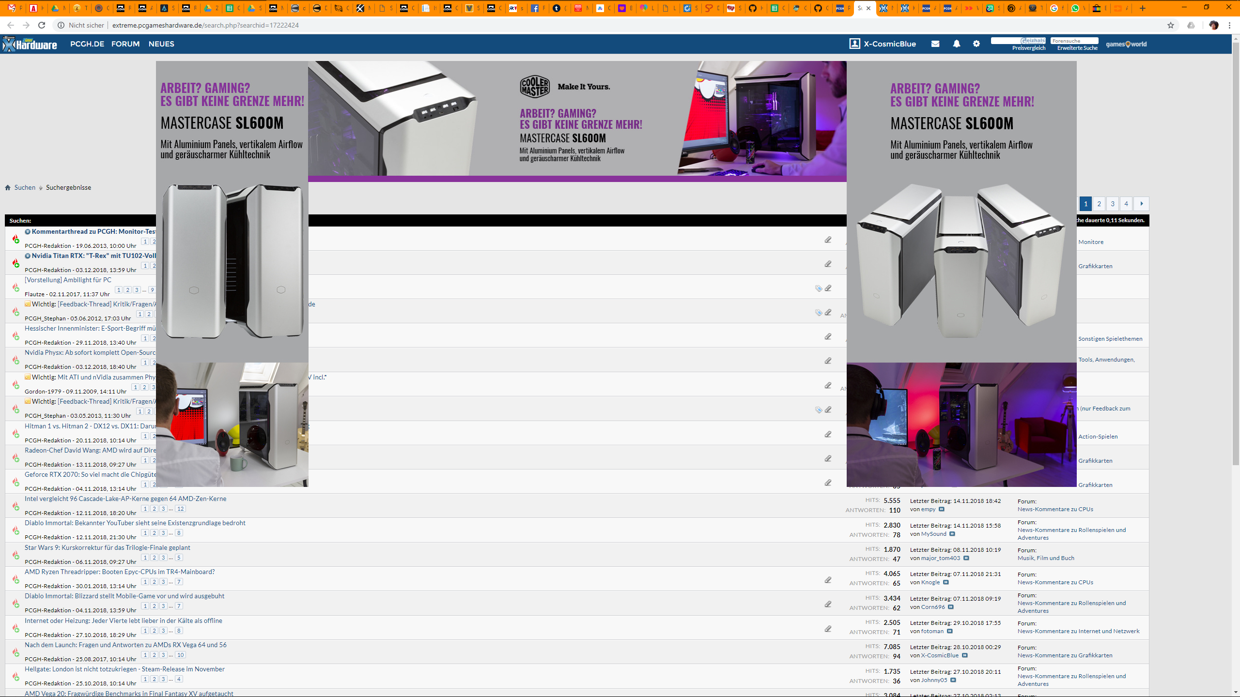Open user profile link major_tom403

(x=941, y=558)
